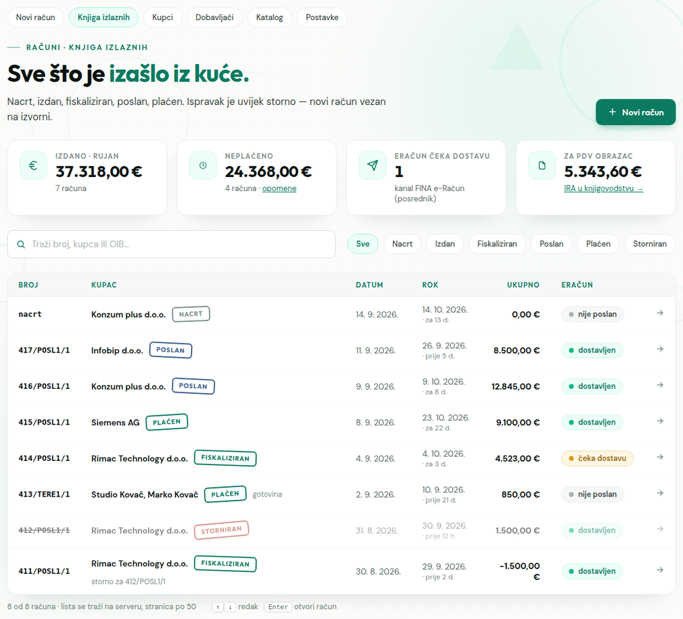Click the Kupac column header
683x619 pixels.
click(x=104, y=285)
